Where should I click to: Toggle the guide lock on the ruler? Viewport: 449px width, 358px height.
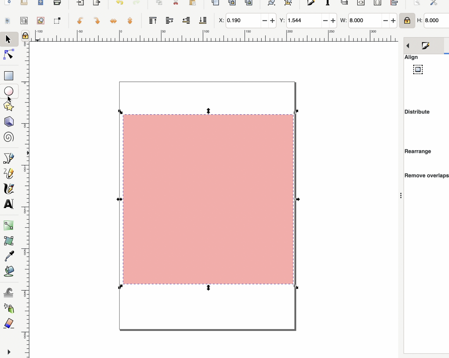[26, 36]
